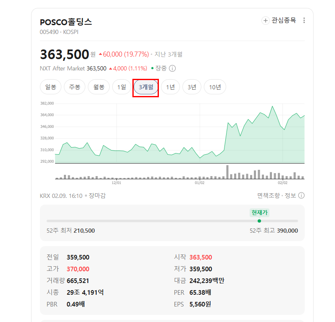Click the 52주 최고 390,000 value
This screenshot has height=322, width=335.
288,231
